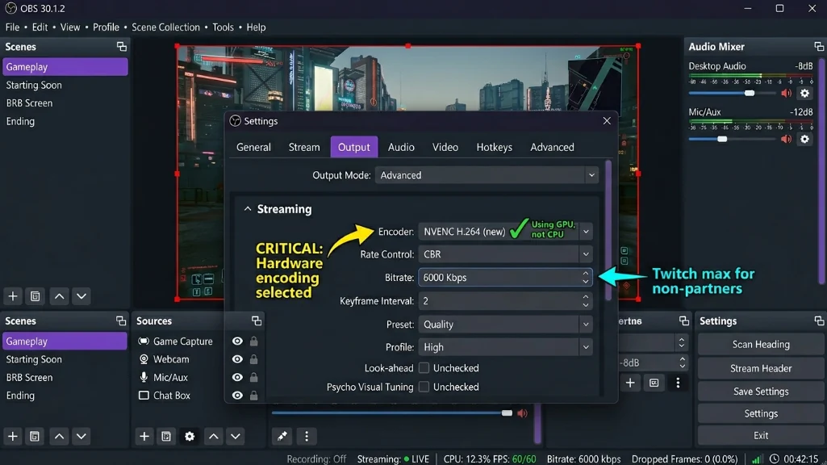827x465 pixels.
Task: Hide the Mic/Aux source
Action: click(x=237, y=377)
